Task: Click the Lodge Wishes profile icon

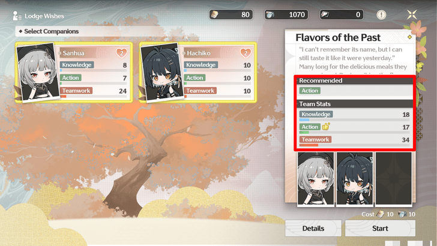Action: 17,16
